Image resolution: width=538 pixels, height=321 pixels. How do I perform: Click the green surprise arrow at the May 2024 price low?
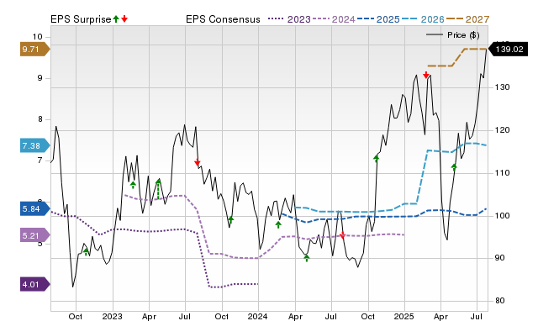click(307, 258)
